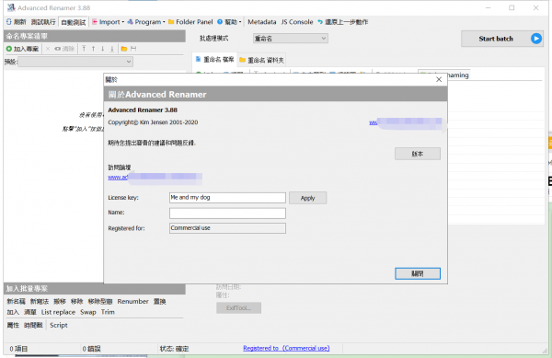Open the Metadata menu item
This screenshot has height=358, width=552.
(262, 22)
